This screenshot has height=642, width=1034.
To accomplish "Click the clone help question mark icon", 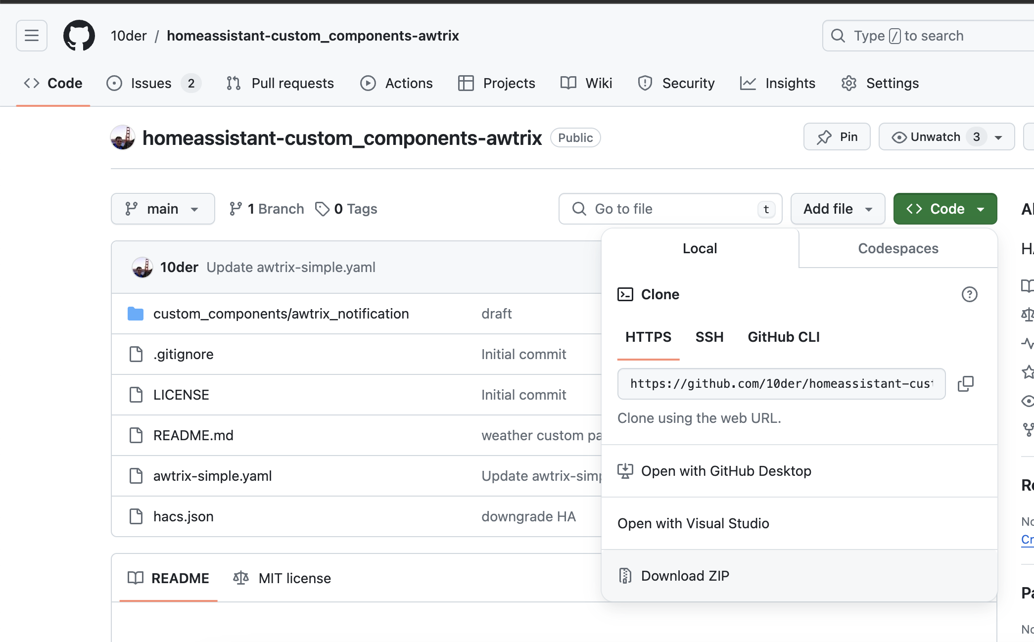I will coord(969,294).
